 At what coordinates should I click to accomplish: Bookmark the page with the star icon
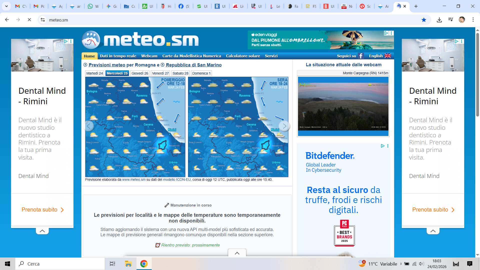(x=424, y=20)
